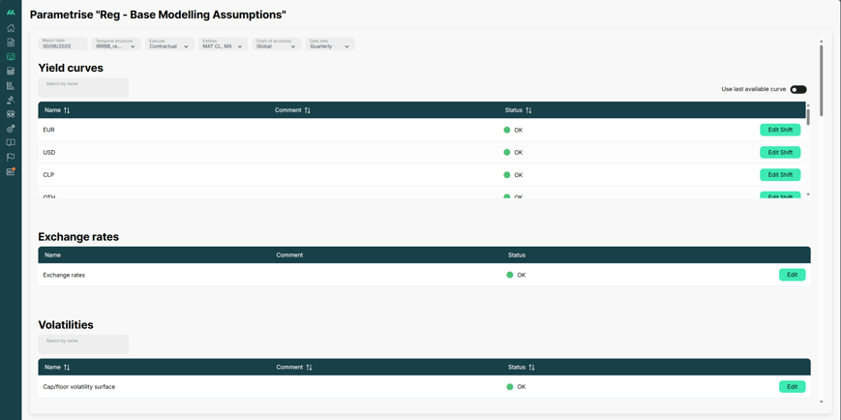
Task: Click the Yield curves section heading
Action: coord(71,68)
